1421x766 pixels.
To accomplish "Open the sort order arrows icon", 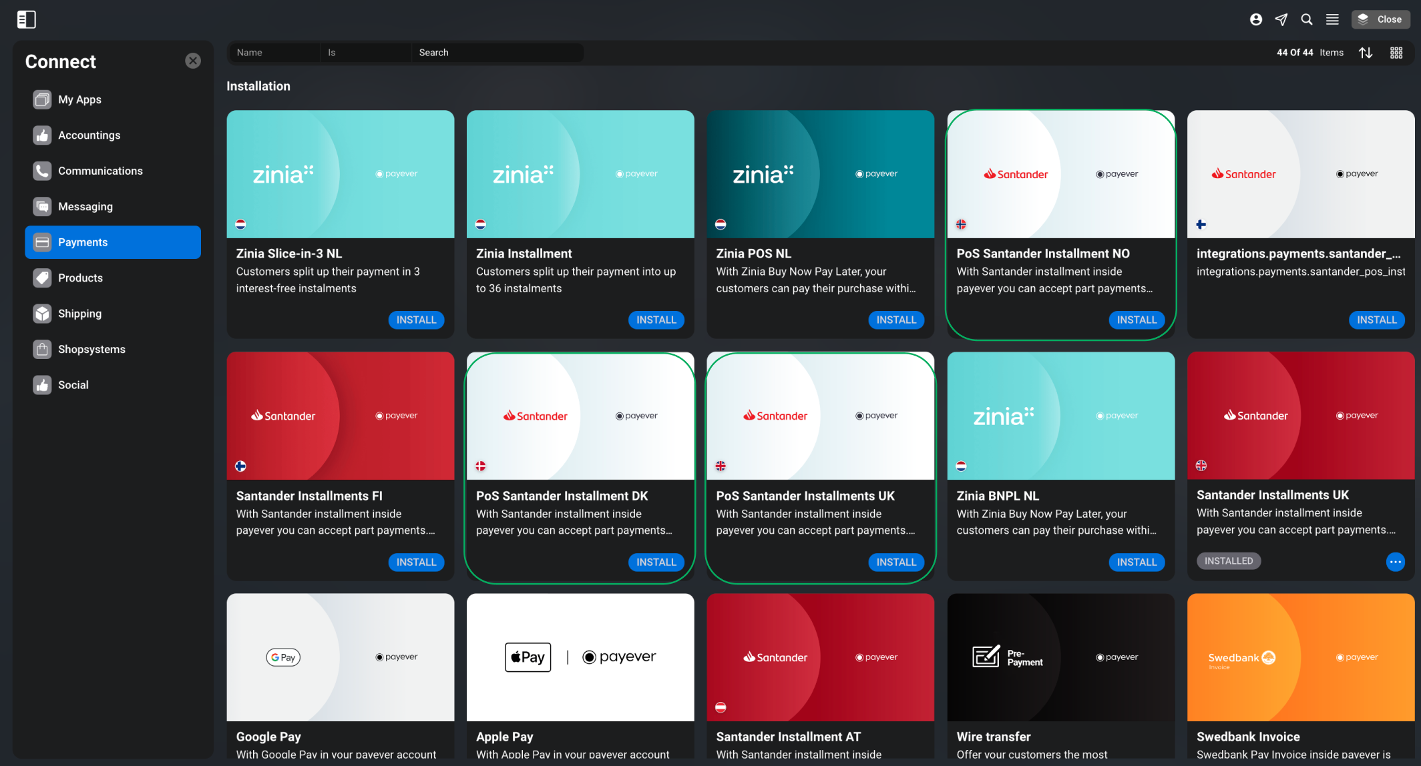I will [x=1366, y=53].
